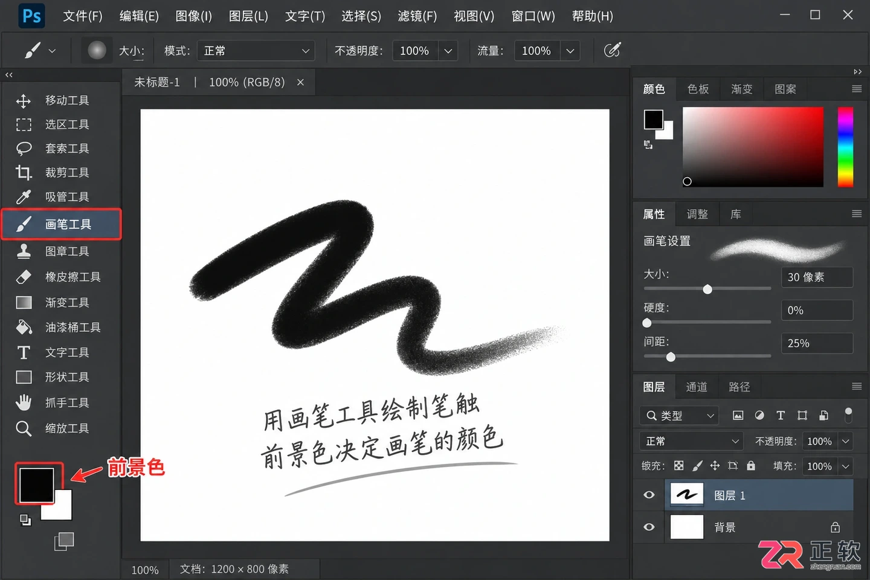Switch to the 色板 tab
870x580 pixels.
[698, 89]
